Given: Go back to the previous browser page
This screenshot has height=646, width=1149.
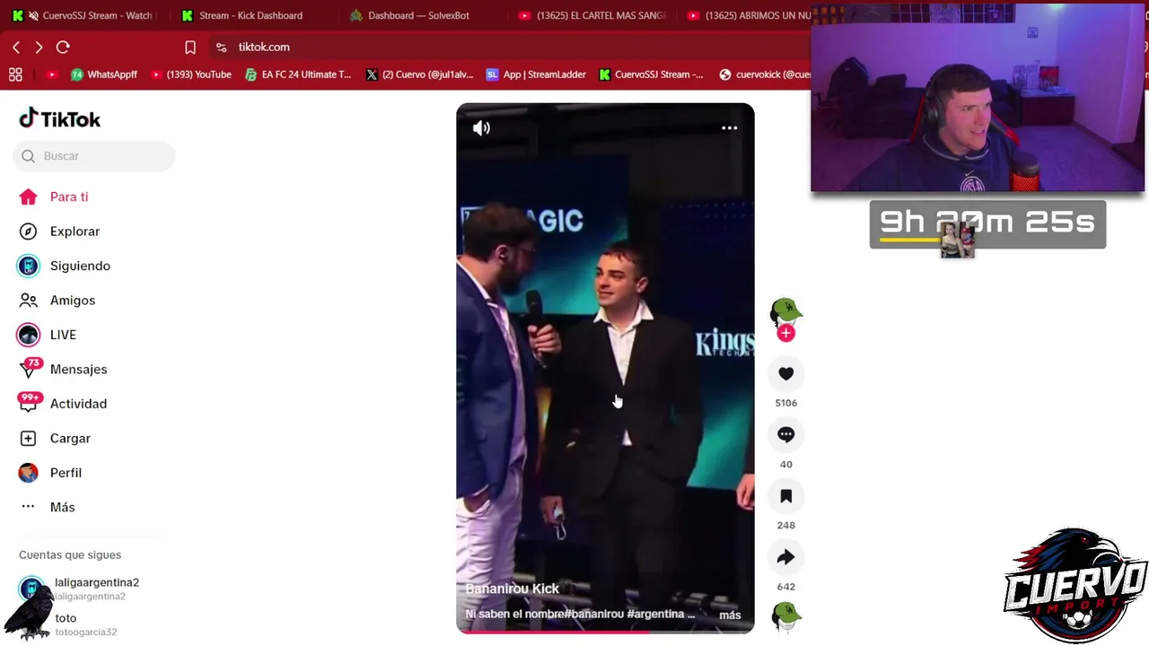Looking at the screenshot, I should [16, 47].
